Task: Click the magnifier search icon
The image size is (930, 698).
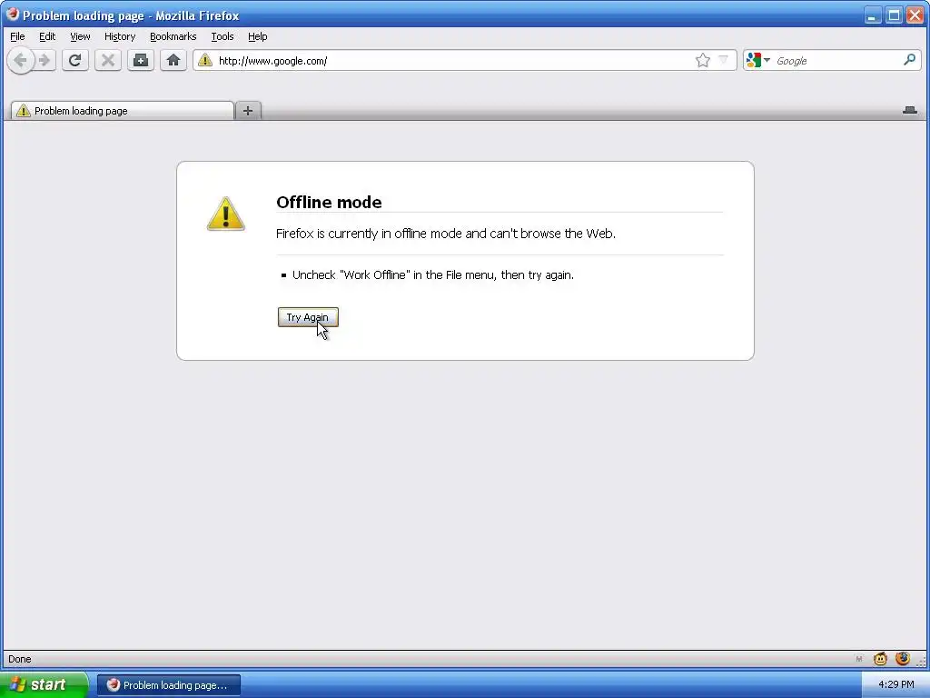Action: 909,60
